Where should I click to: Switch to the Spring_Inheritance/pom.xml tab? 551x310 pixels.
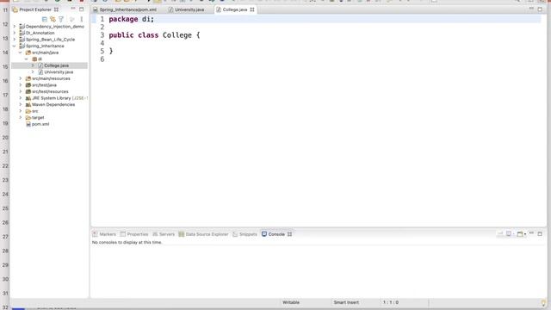125,9
